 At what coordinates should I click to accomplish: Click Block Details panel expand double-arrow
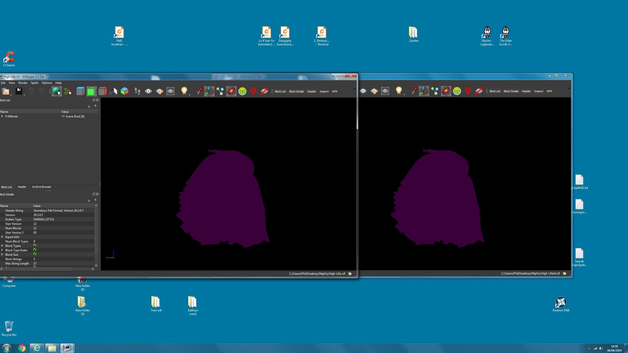point(89,200)
